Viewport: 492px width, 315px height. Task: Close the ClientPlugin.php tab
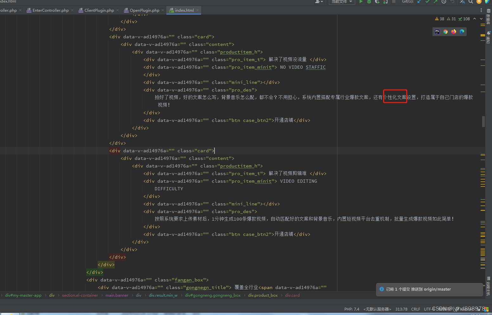tap(118, 10)
